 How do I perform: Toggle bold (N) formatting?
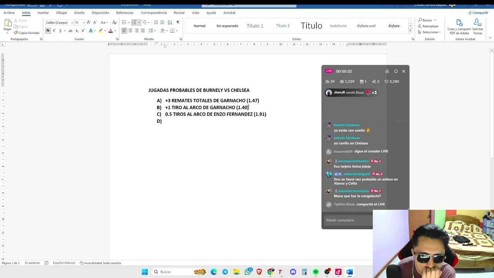click(x=48, y=31)
